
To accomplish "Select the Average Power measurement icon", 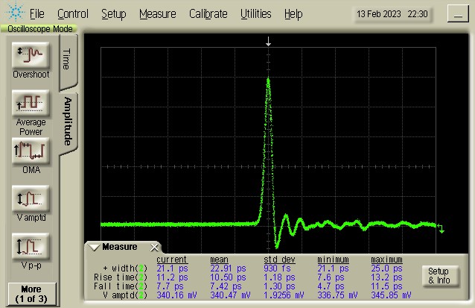I will 31,102.
